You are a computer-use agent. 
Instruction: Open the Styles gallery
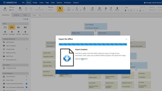[x=92, y=9]
